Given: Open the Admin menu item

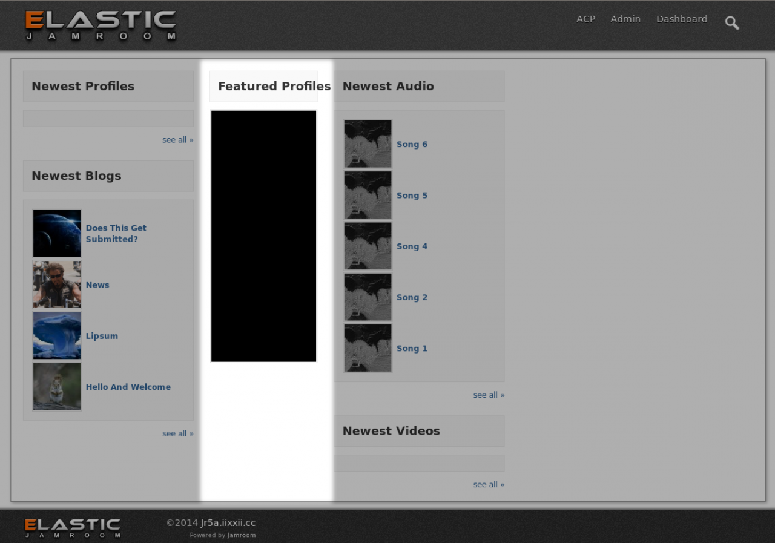Looking at the screenshot, I should click(625, 19).
